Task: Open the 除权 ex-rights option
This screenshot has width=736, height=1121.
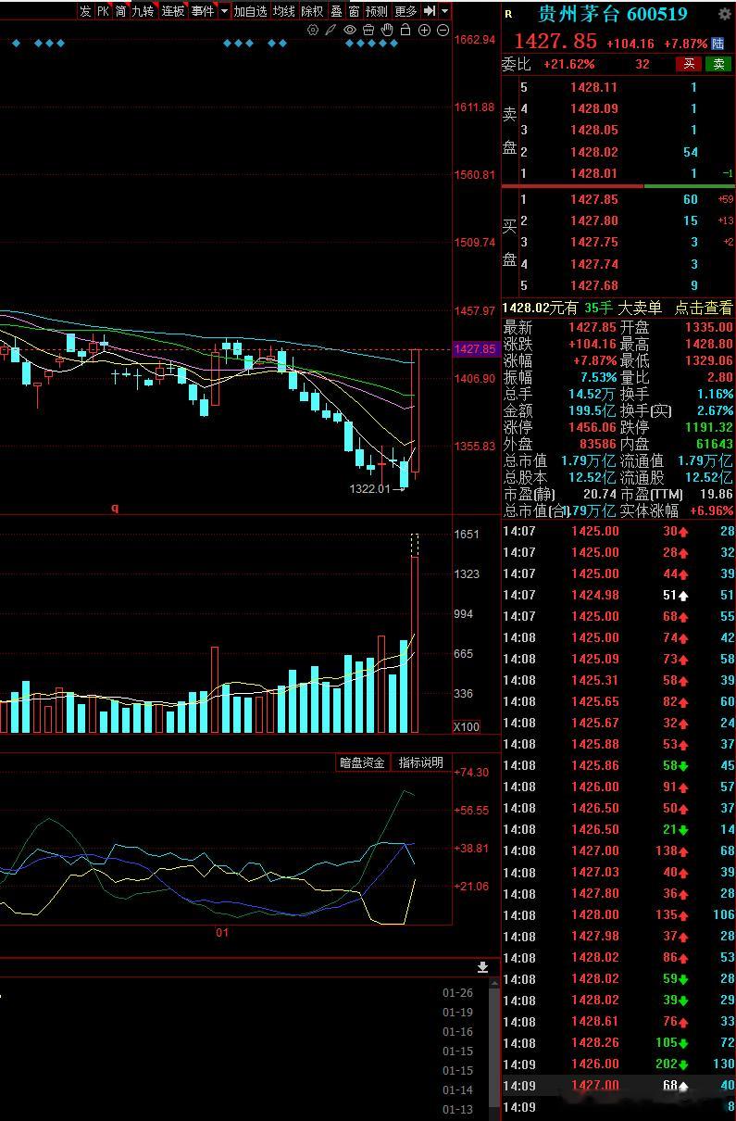Action: click(313, 11)
